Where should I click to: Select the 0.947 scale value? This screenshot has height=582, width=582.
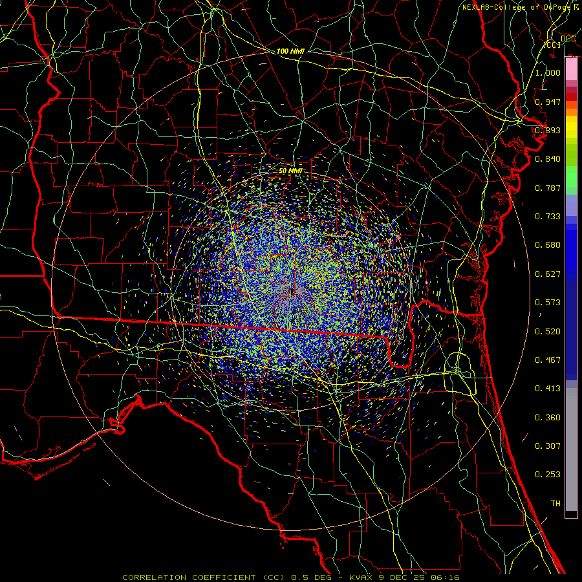(x=548, y=102)
